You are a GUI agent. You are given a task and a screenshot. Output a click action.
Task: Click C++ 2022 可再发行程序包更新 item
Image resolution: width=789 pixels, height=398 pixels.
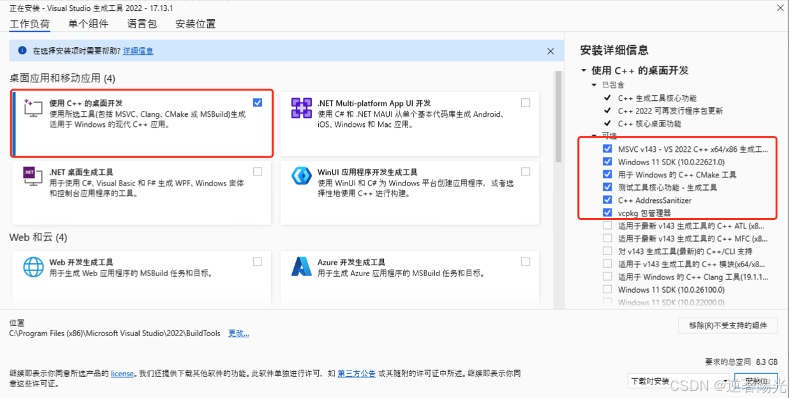point(670,111)
